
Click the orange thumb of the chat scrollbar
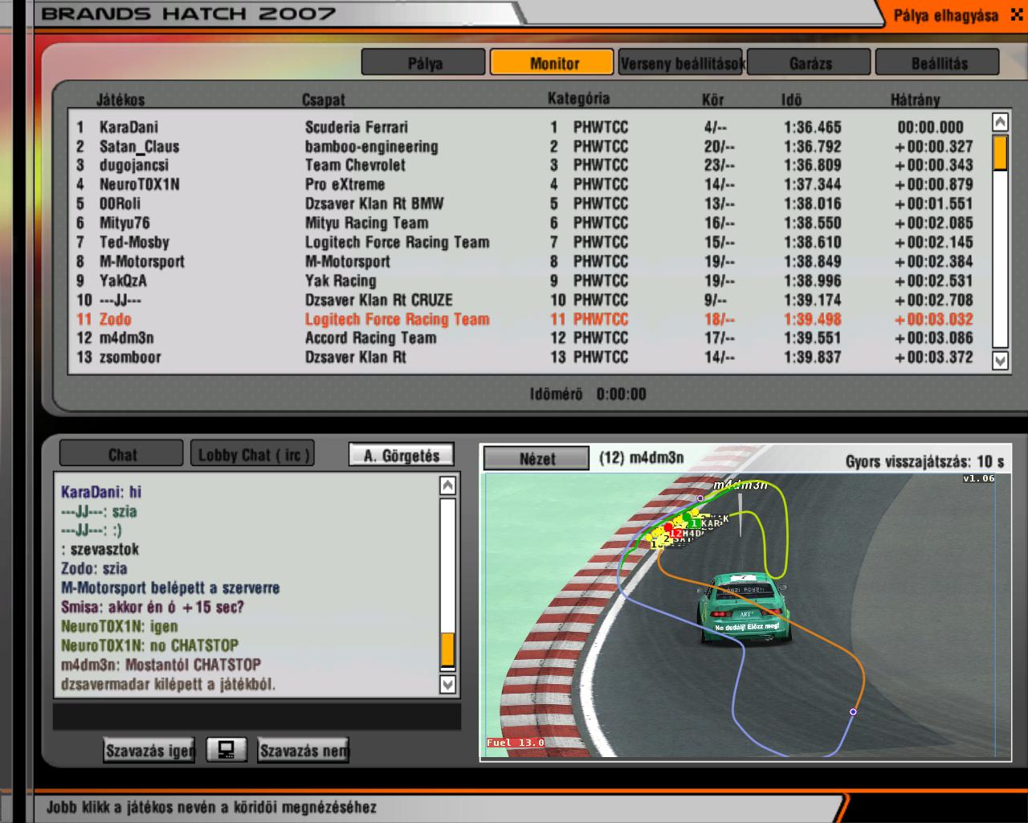pos(448,649)
